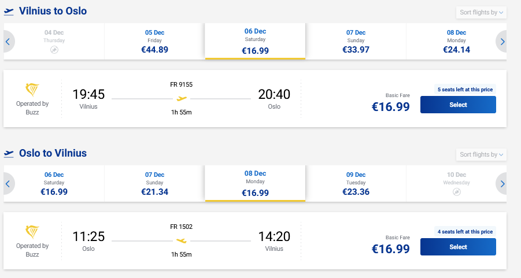Click the no-flights icon under 04 Dec
The width and height of the screenshot is (521, 278).
tap(54, 50)
